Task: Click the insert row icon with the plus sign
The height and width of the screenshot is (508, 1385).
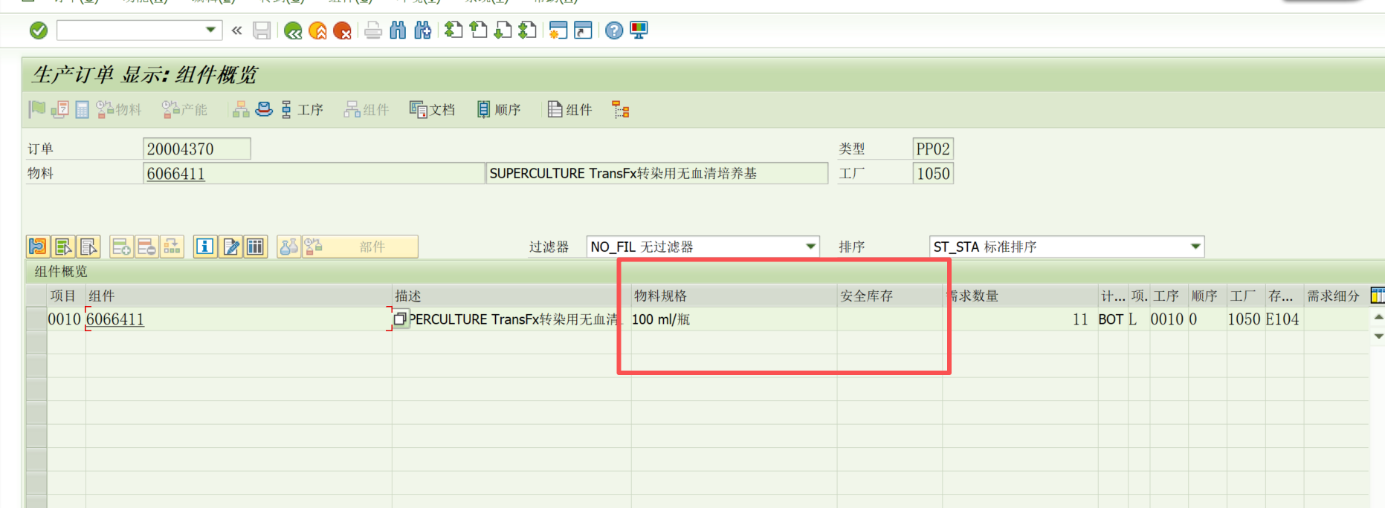Action: tap(121, 247)
